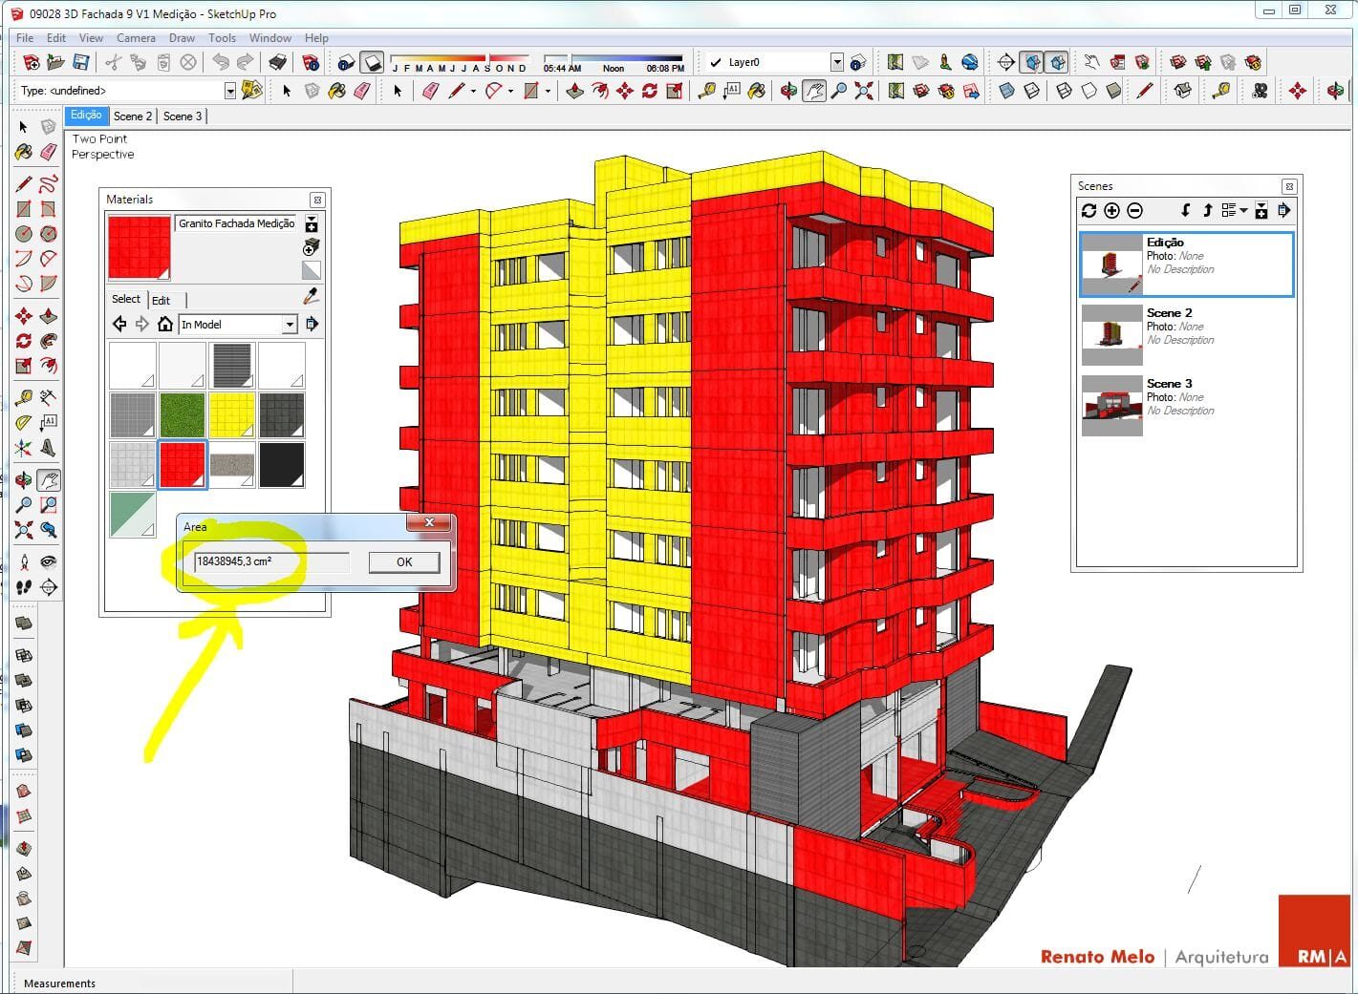Open the Type undefined dropdown
Viewport: 1358px width, 994px height.
point(229,91)
